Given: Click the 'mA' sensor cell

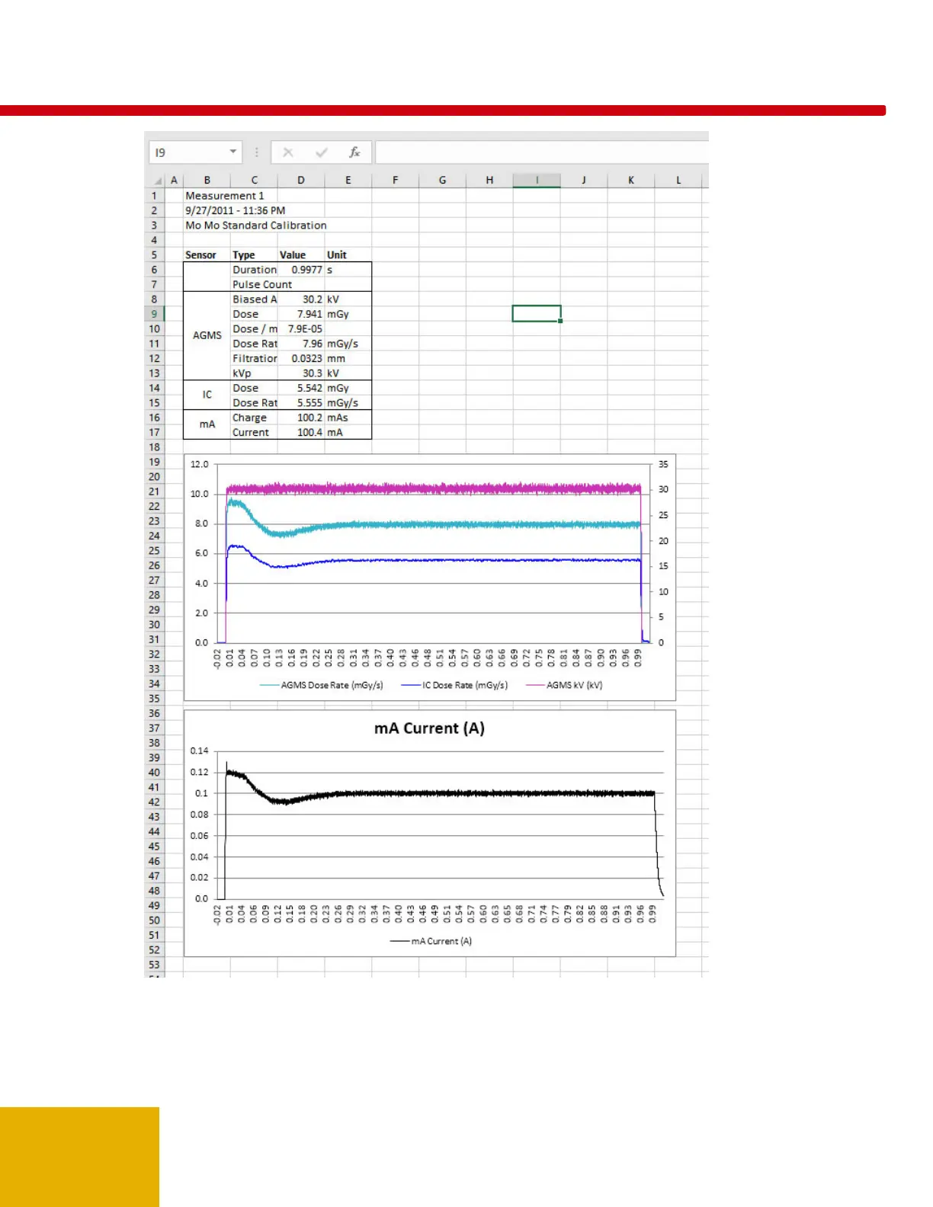Looking at the screenshot, I should click(207, 424).
